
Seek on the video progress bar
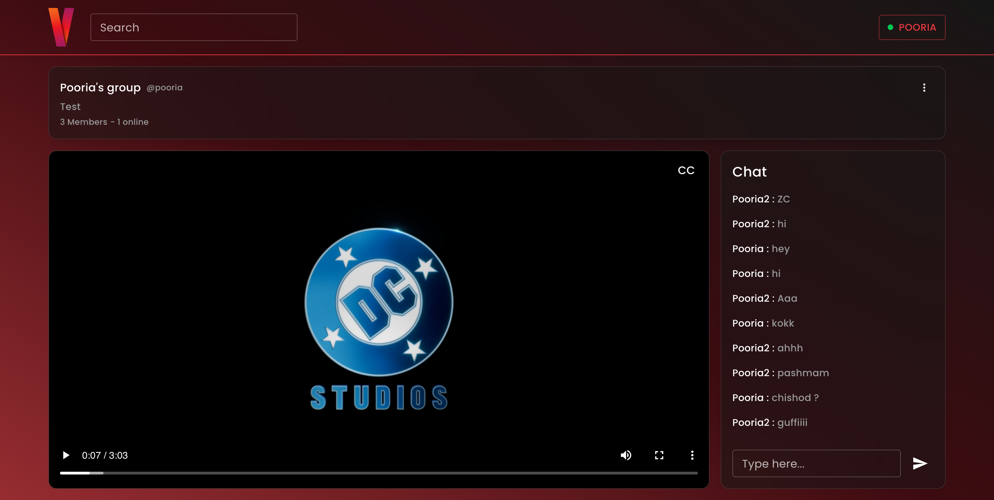tap(378, 473)
